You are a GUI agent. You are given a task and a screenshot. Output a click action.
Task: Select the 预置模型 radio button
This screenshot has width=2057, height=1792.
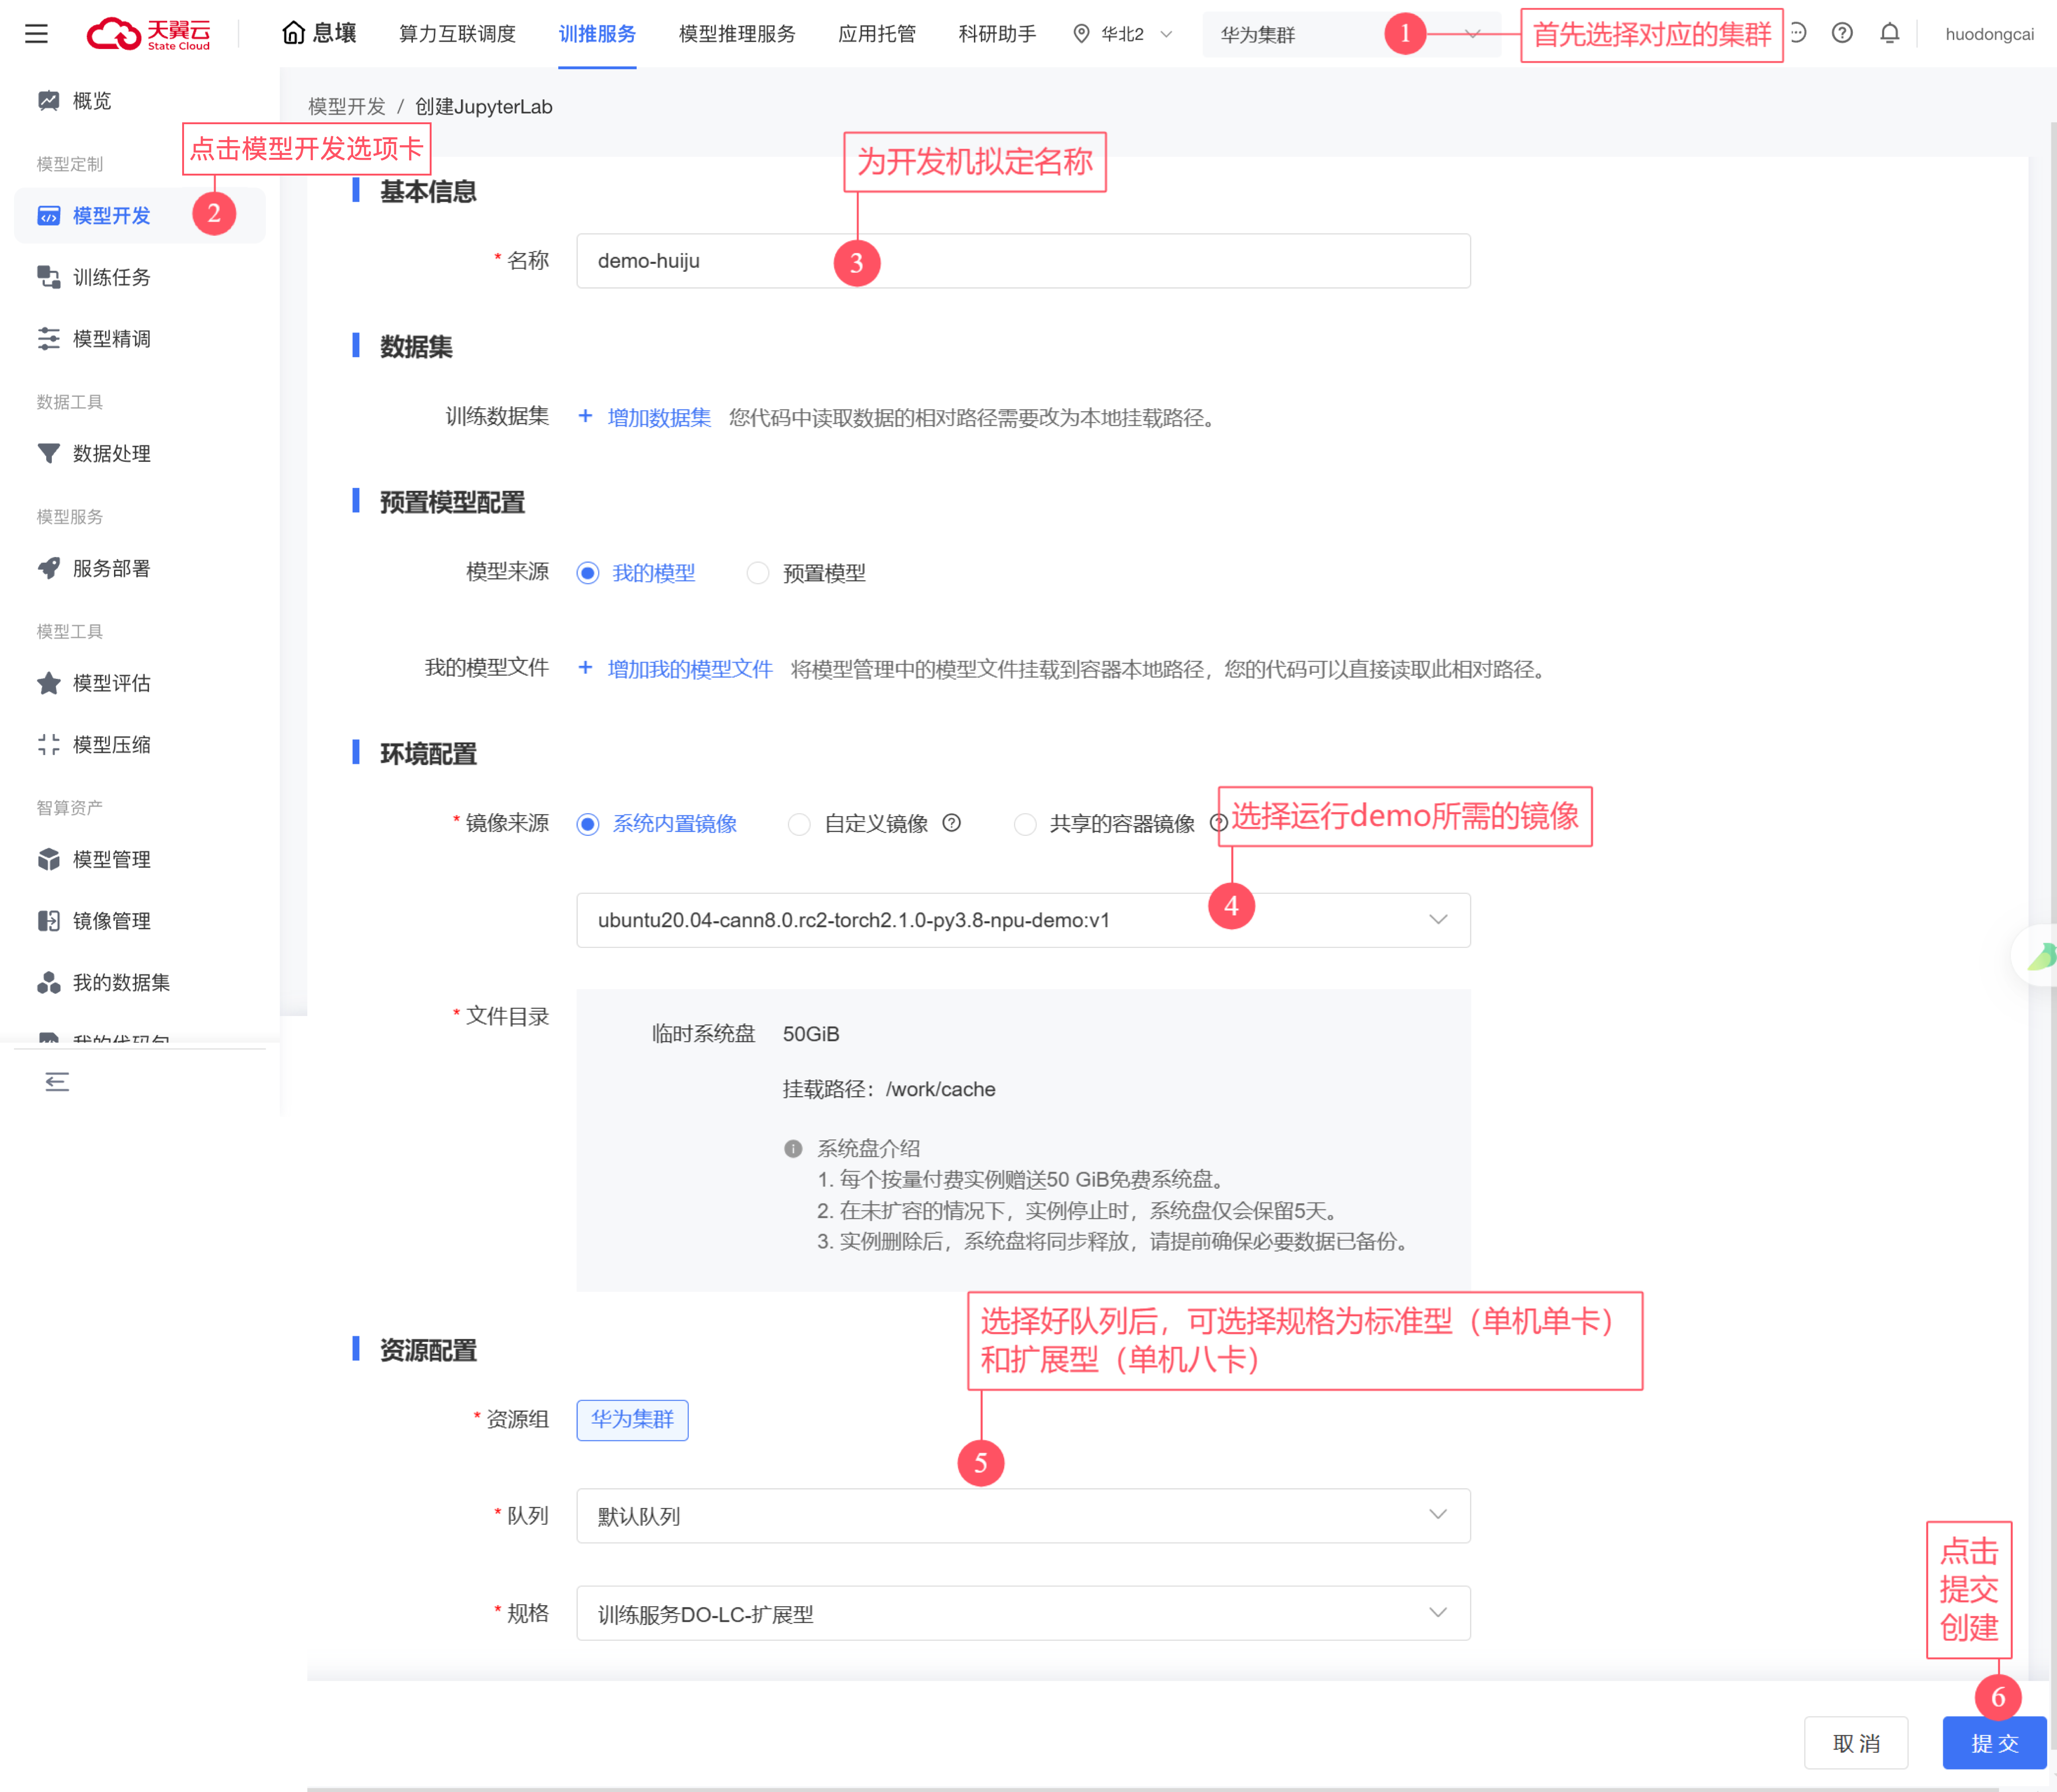[758, 573]
